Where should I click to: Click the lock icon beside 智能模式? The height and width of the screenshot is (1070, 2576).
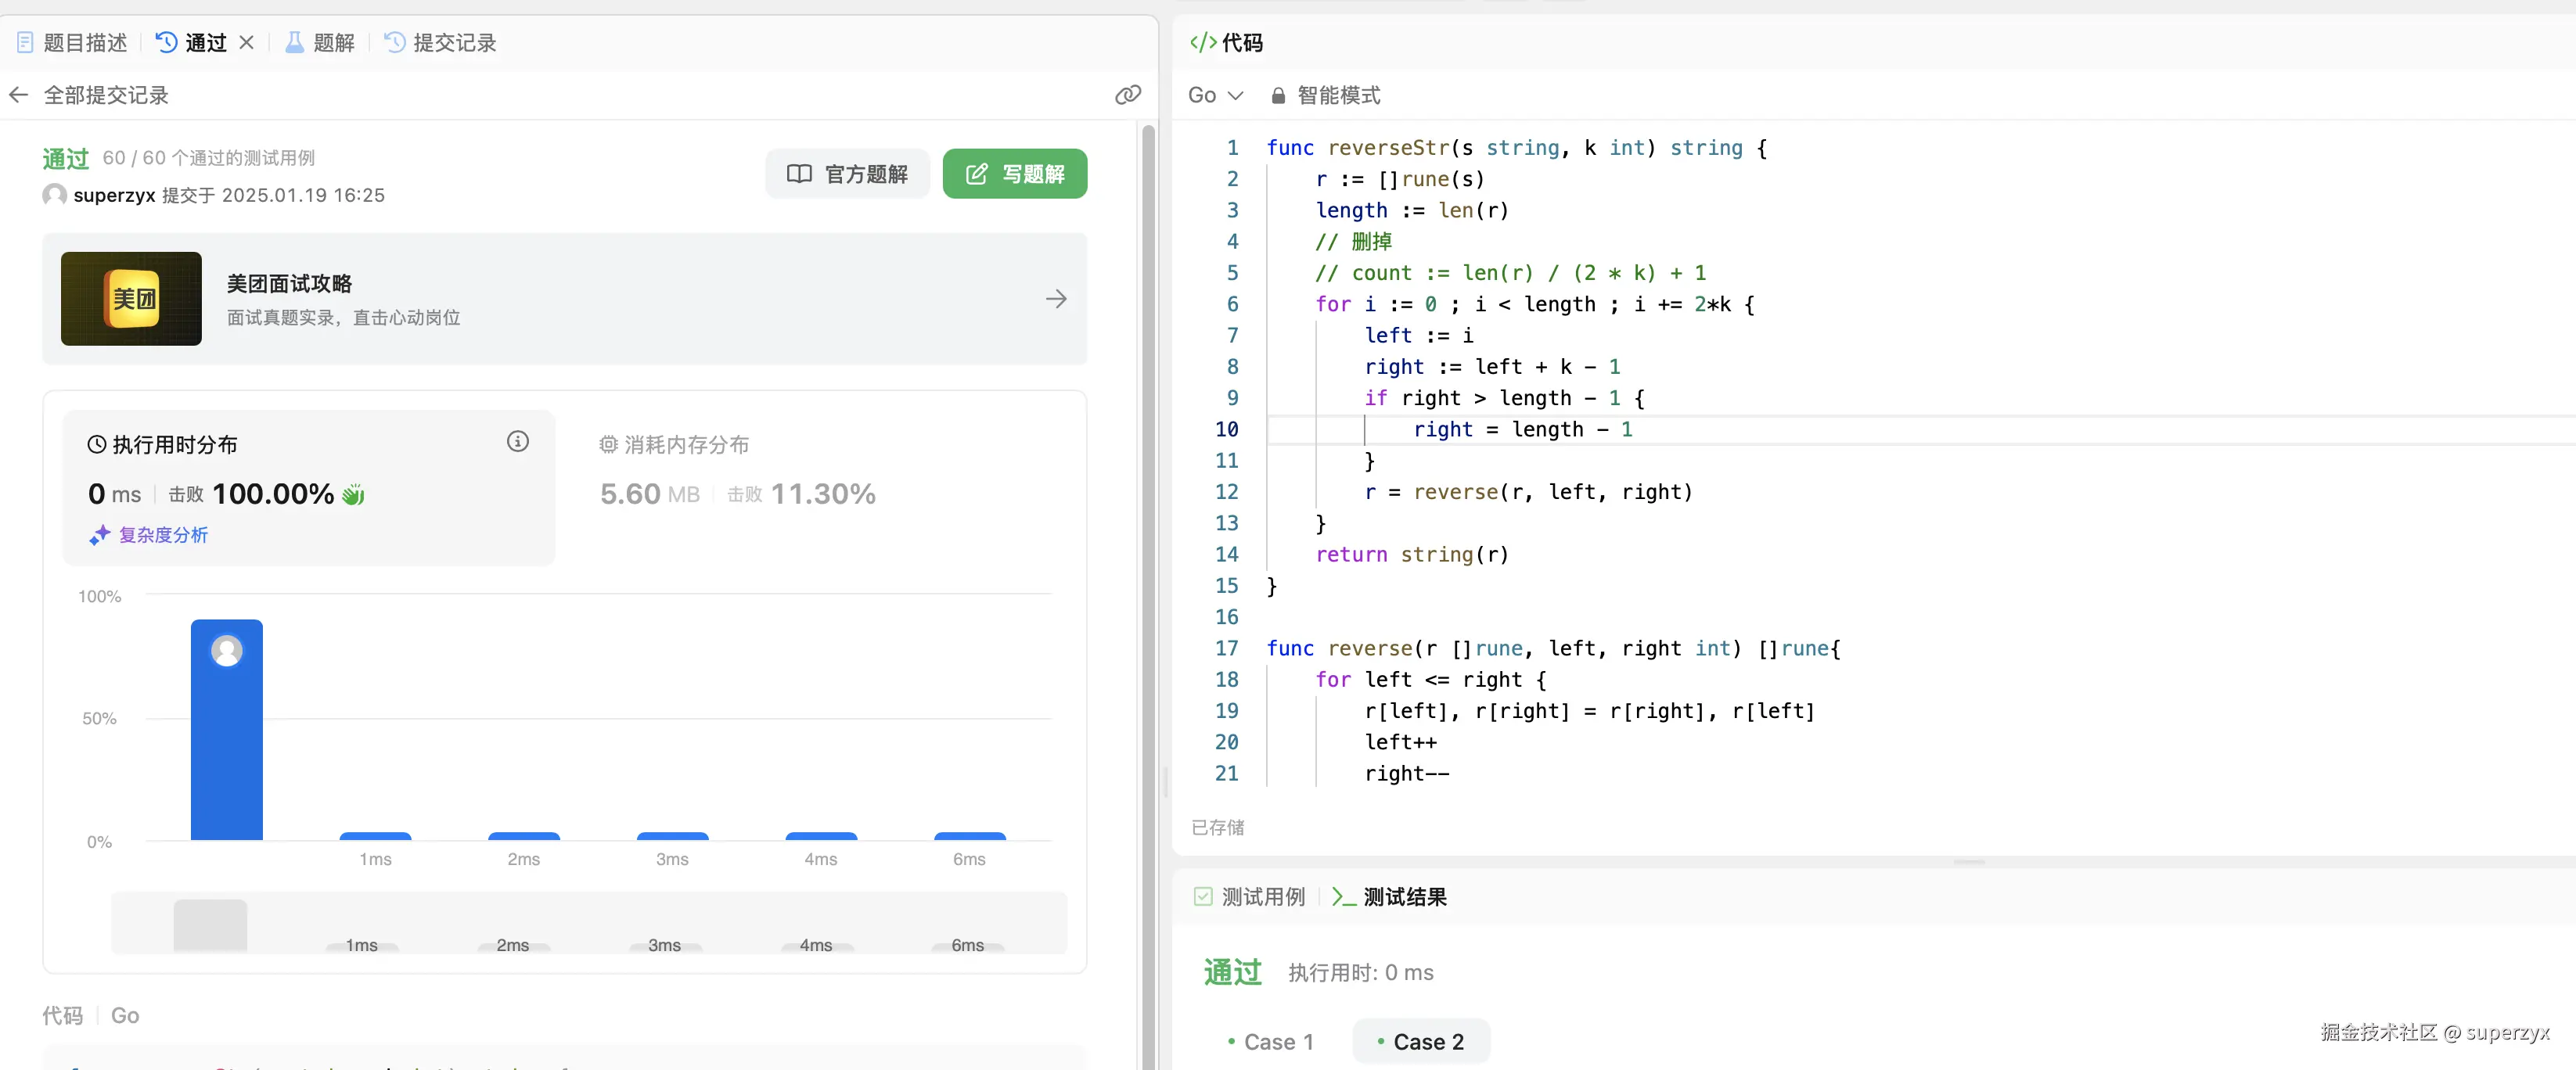[1278, 96]
